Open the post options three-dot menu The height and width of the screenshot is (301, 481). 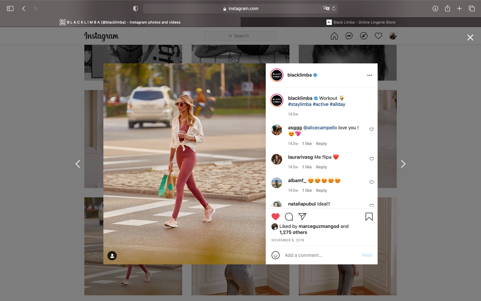tap(369, 75)
